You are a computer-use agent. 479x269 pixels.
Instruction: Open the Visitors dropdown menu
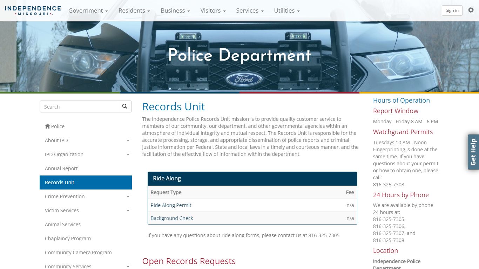point(213,11)
